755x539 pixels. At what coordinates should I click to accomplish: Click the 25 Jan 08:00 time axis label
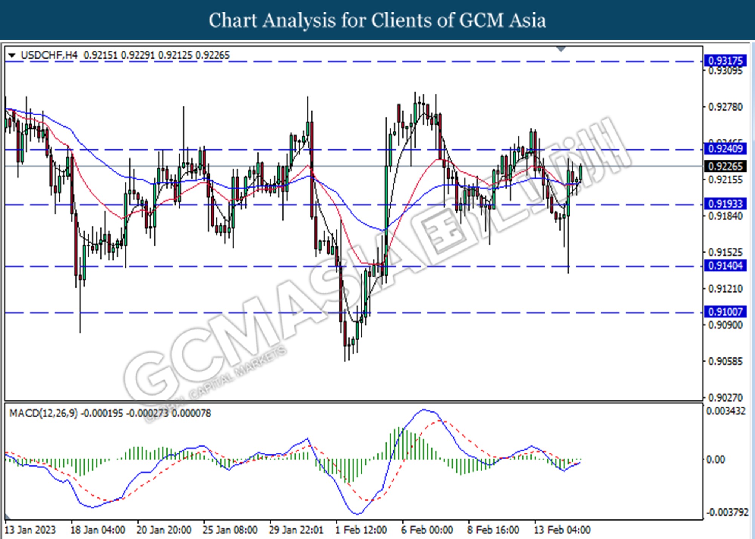230,530
